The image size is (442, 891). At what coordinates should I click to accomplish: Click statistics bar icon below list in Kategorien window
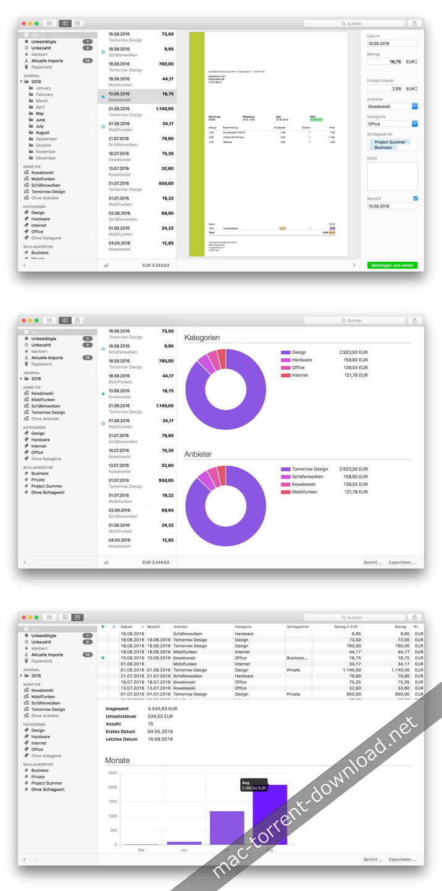[x=106, y=563]
